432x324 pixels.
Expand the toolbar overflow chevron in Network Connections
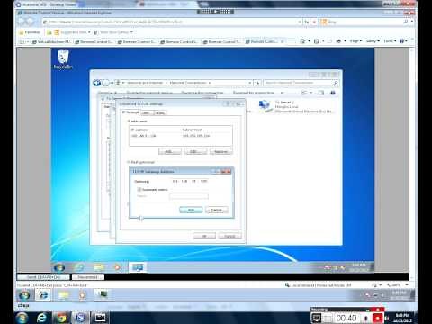coord(282,93)
